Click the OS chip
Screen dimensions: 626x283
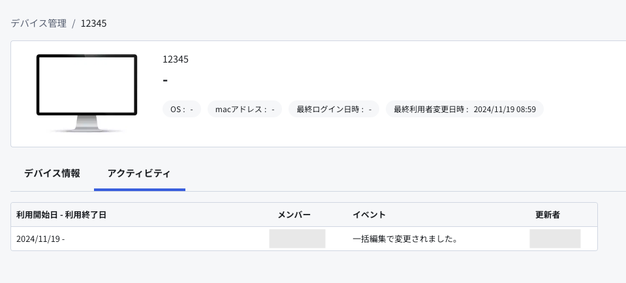click(181, 109)
